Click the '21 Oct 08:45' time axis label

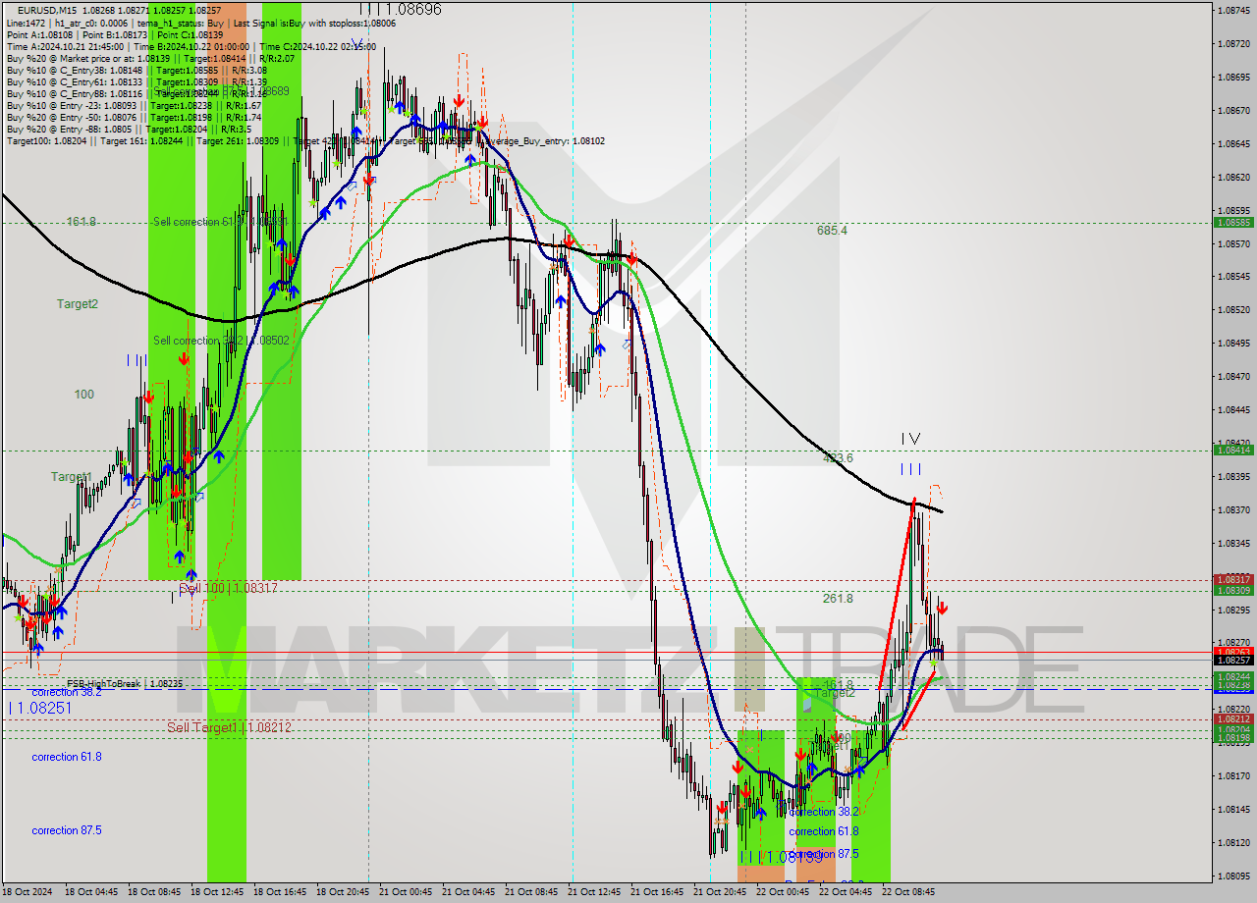coord(531,892)
